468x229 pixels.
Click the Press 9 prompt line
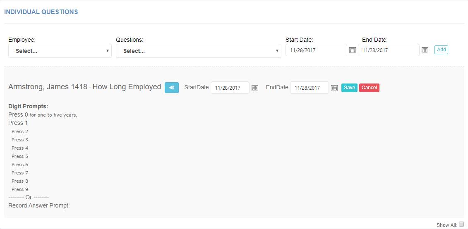20,189
